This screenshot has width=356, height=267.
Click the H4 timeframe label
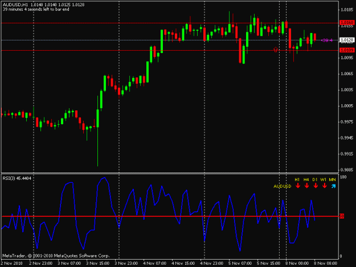[x=306, y=180]
